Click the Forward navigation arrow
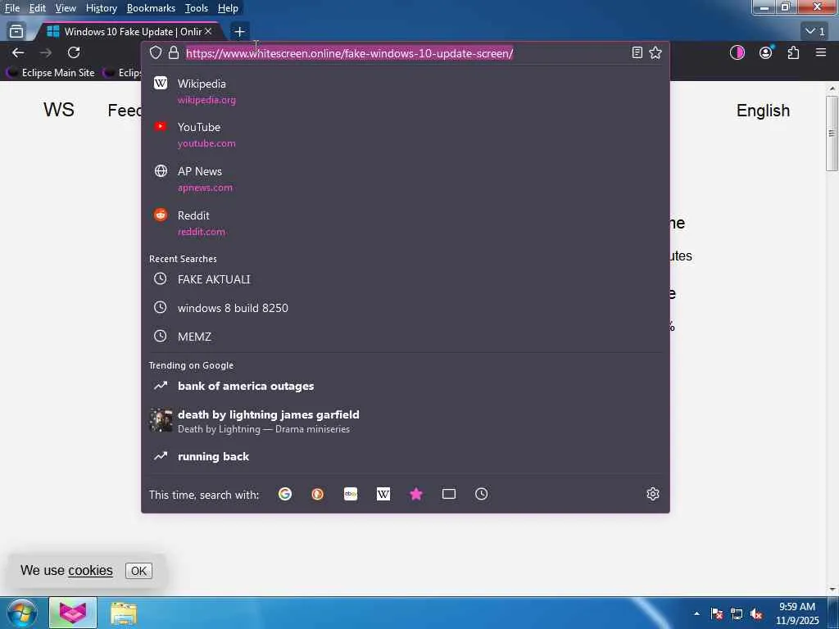 (x=46, y=52)
